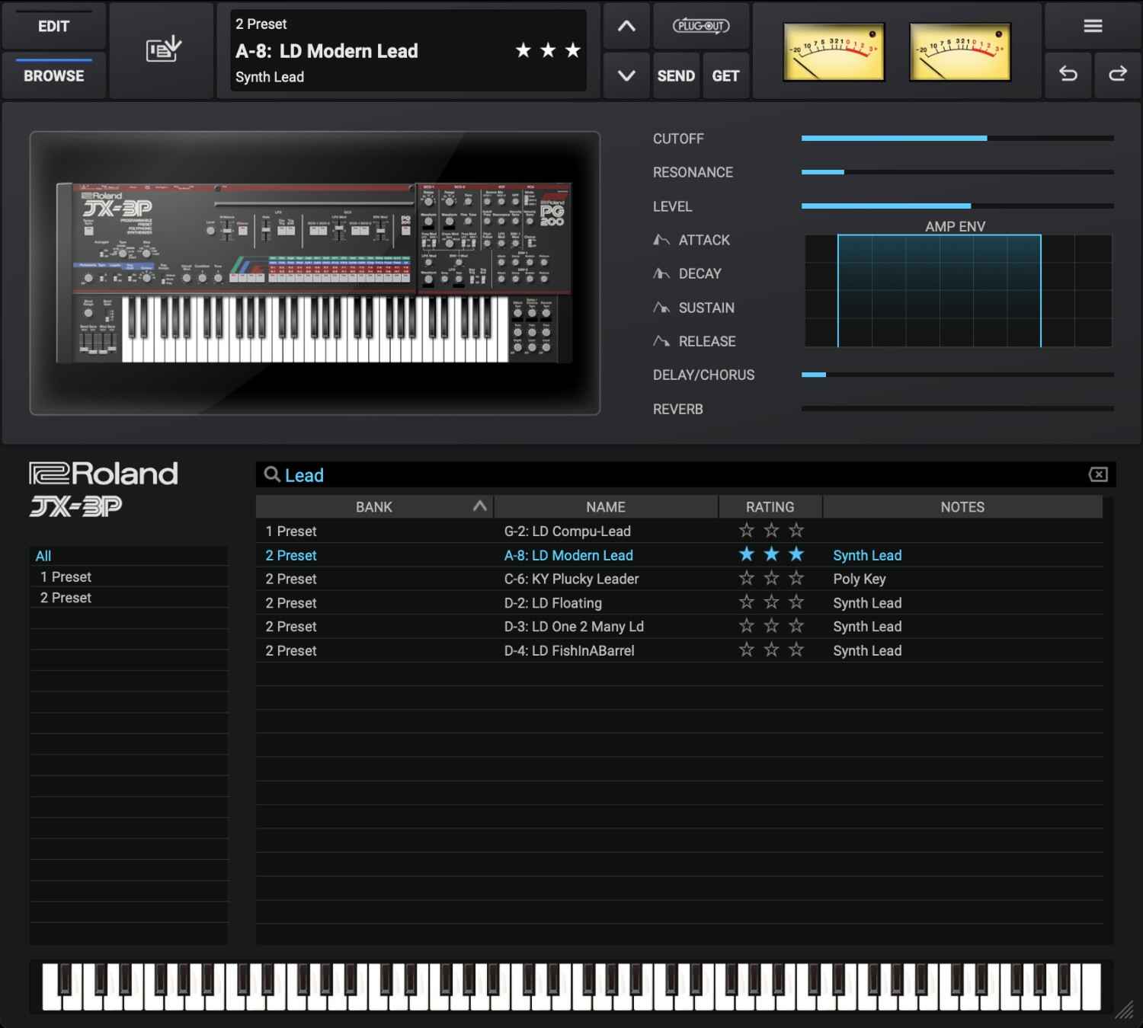Set first star for A-8: LD Modern Lead
This screenshot has height=1028, width=1143.
click(x=747, y=554)
